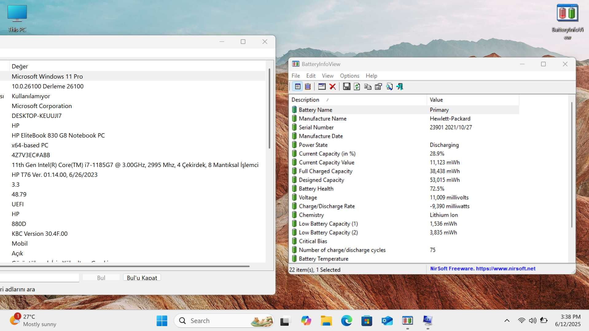The height and width of the screenshot is (331, 589).
Task: Click the Bul'u Kapat button
Action: click(x=142, y=278)
